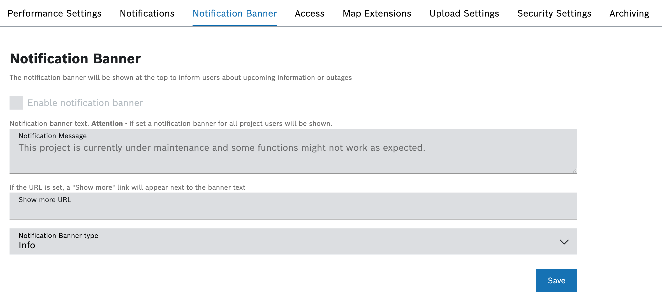Go to the Access tab
The image size is (662, 301).
(309, 13)
